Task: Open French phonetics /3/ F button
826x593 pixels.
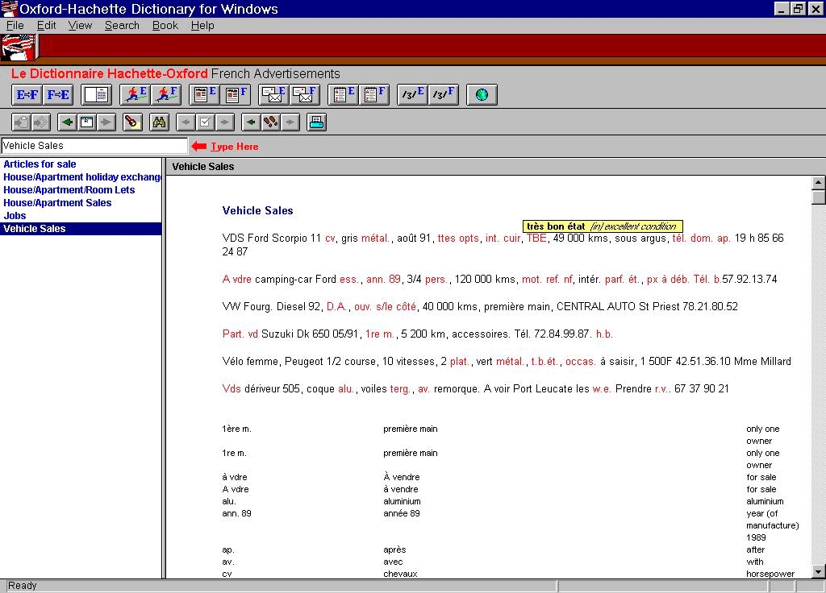Action: (x=444, y=95)
